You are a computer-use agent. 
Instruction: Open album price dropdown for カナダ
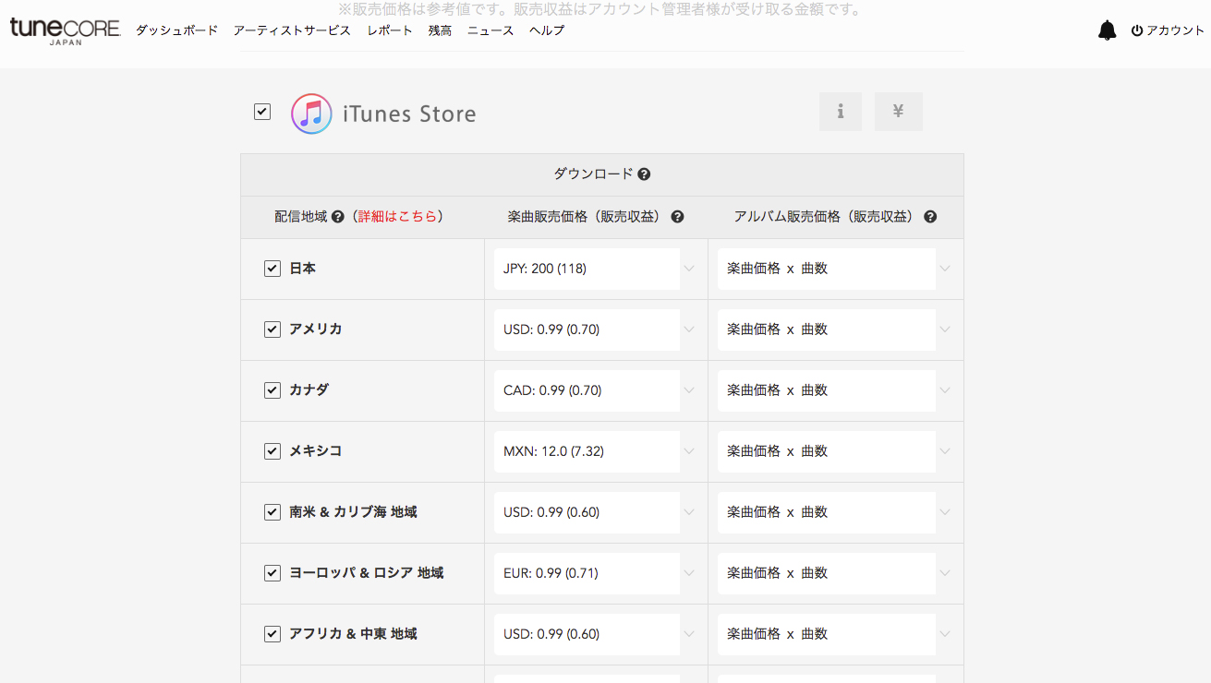pos(835,390)
